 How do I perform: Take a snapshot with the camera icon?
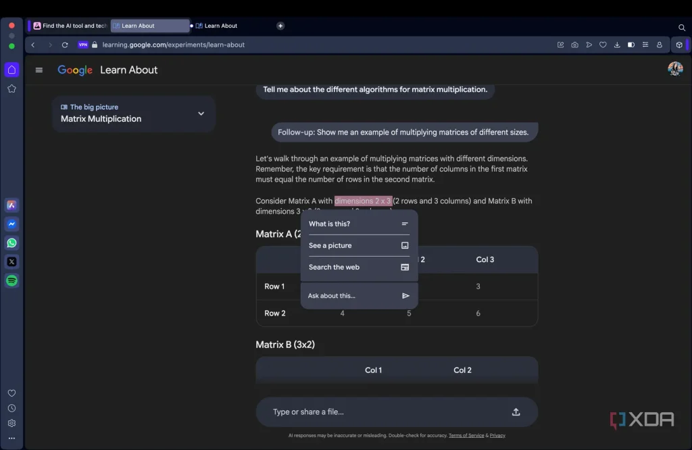tap(574, 45)
